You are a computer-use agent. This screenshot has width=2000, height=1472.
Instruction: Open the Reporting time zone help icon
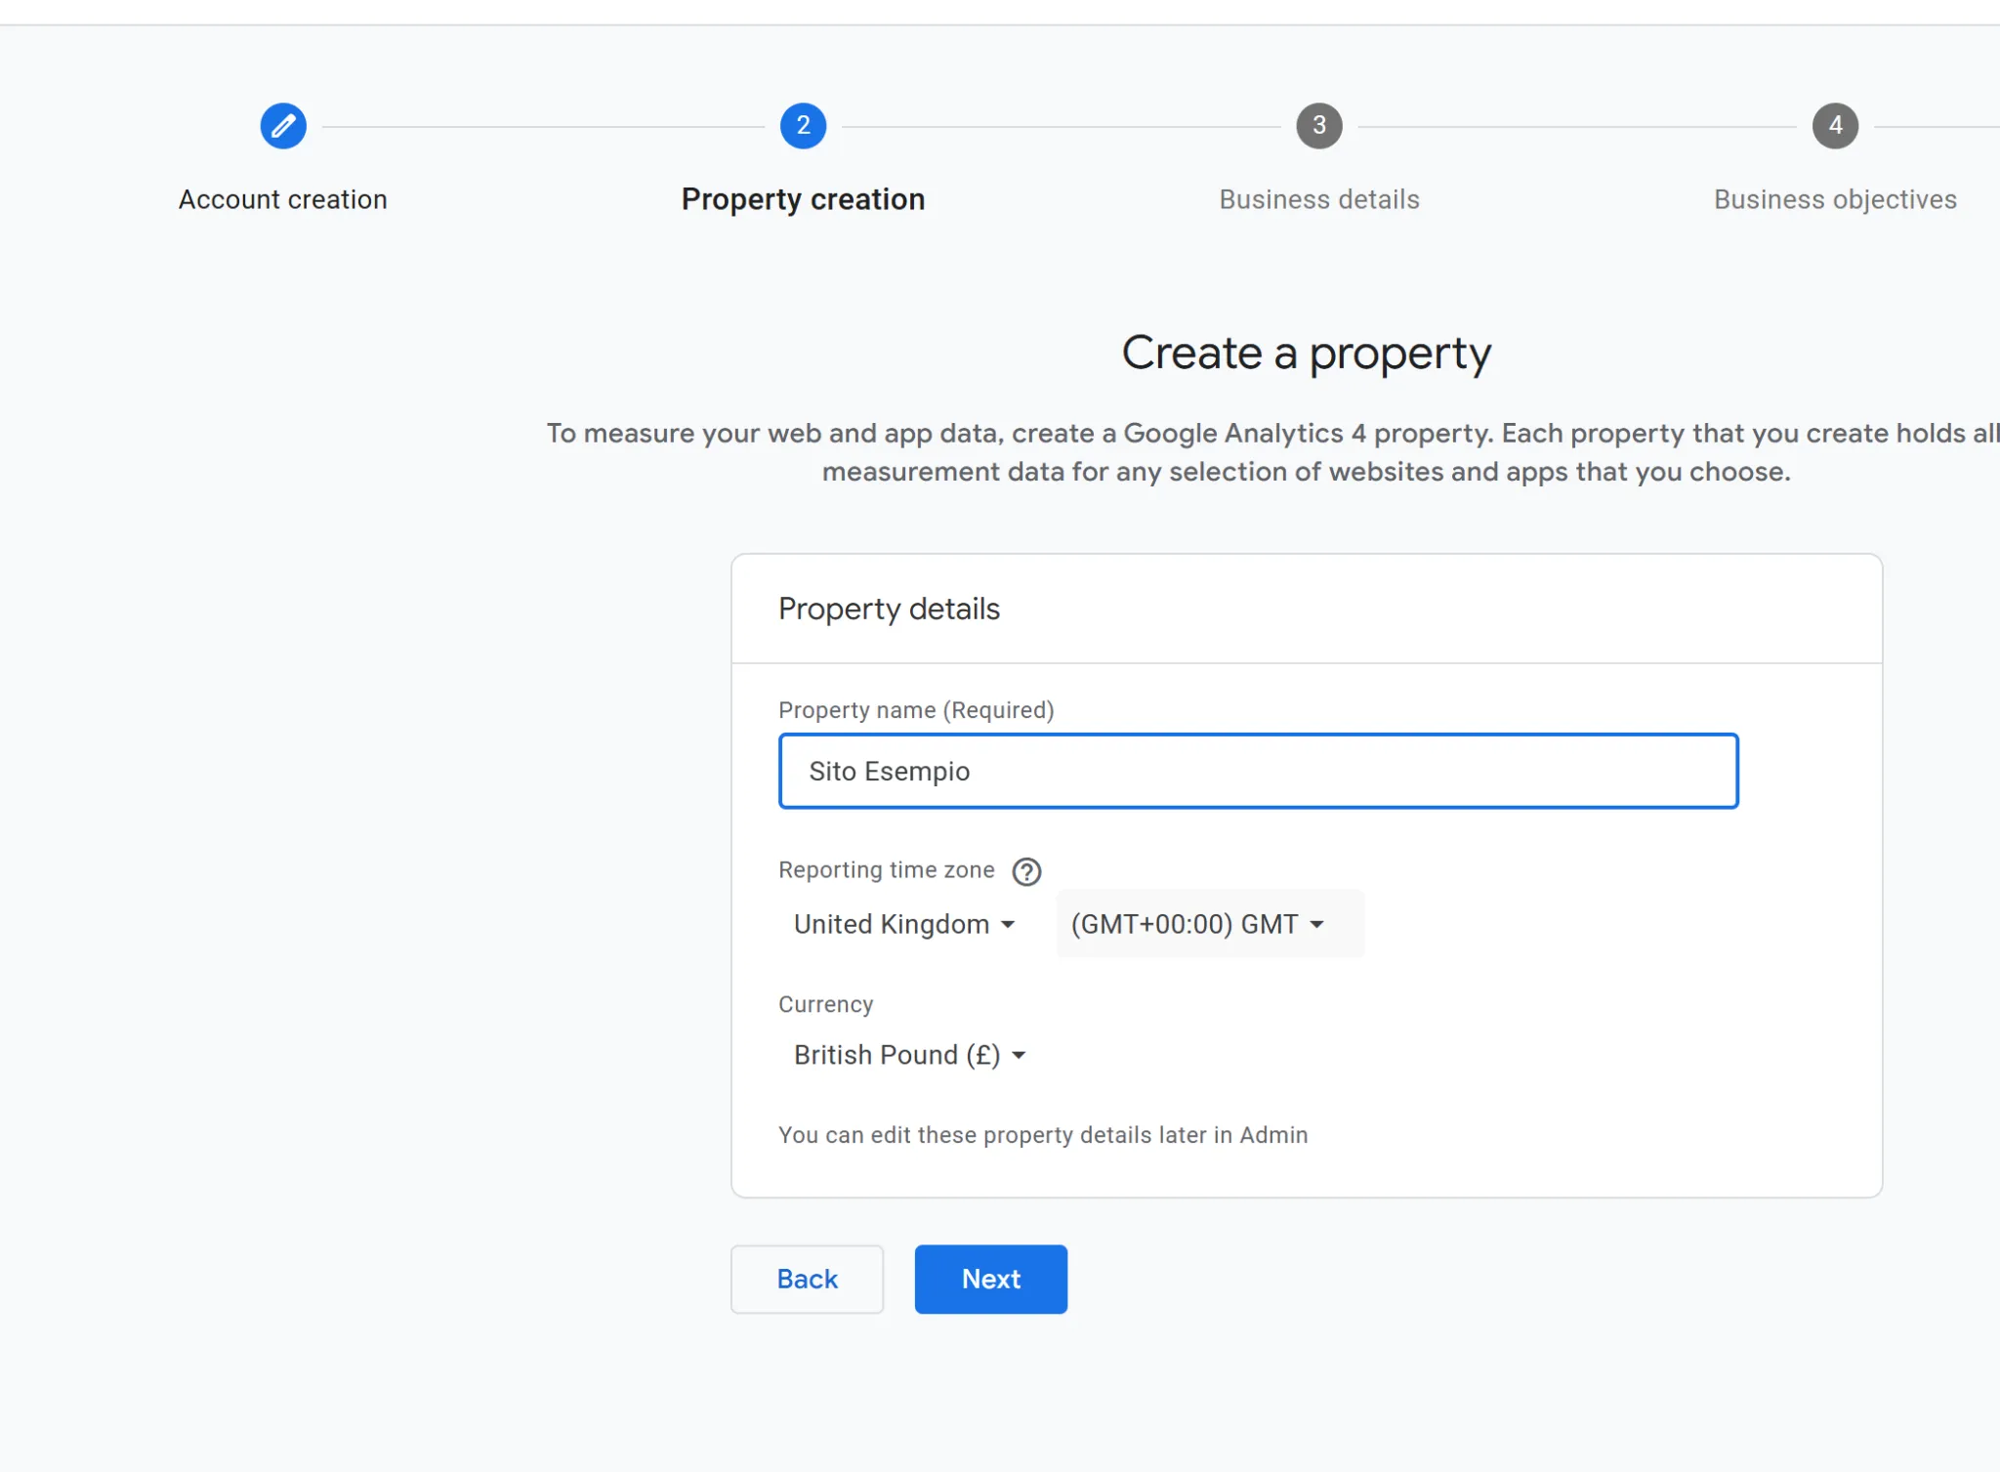(1026, 871)
